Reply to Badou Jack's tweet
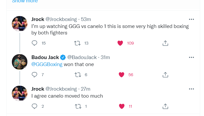Image resolution: width=204 pixels, height=116 pixels. click(x=35, y=75)
